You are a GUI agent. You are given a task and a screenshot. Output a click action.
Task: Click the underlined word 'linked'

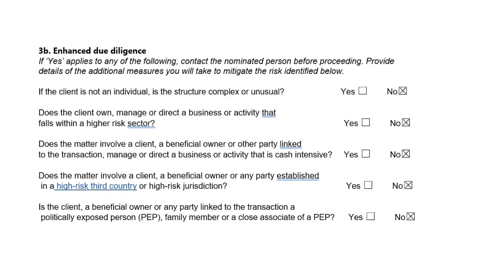point(290,144)
